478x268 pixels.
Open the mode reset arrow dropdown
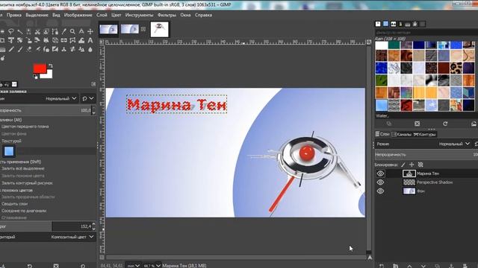(88, 98)
